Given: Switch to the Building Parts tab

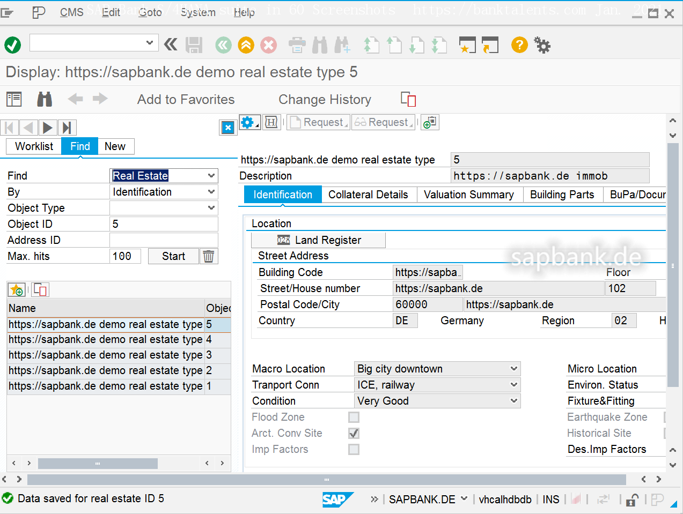Looking at the screenshot, I should click(562, 195).
